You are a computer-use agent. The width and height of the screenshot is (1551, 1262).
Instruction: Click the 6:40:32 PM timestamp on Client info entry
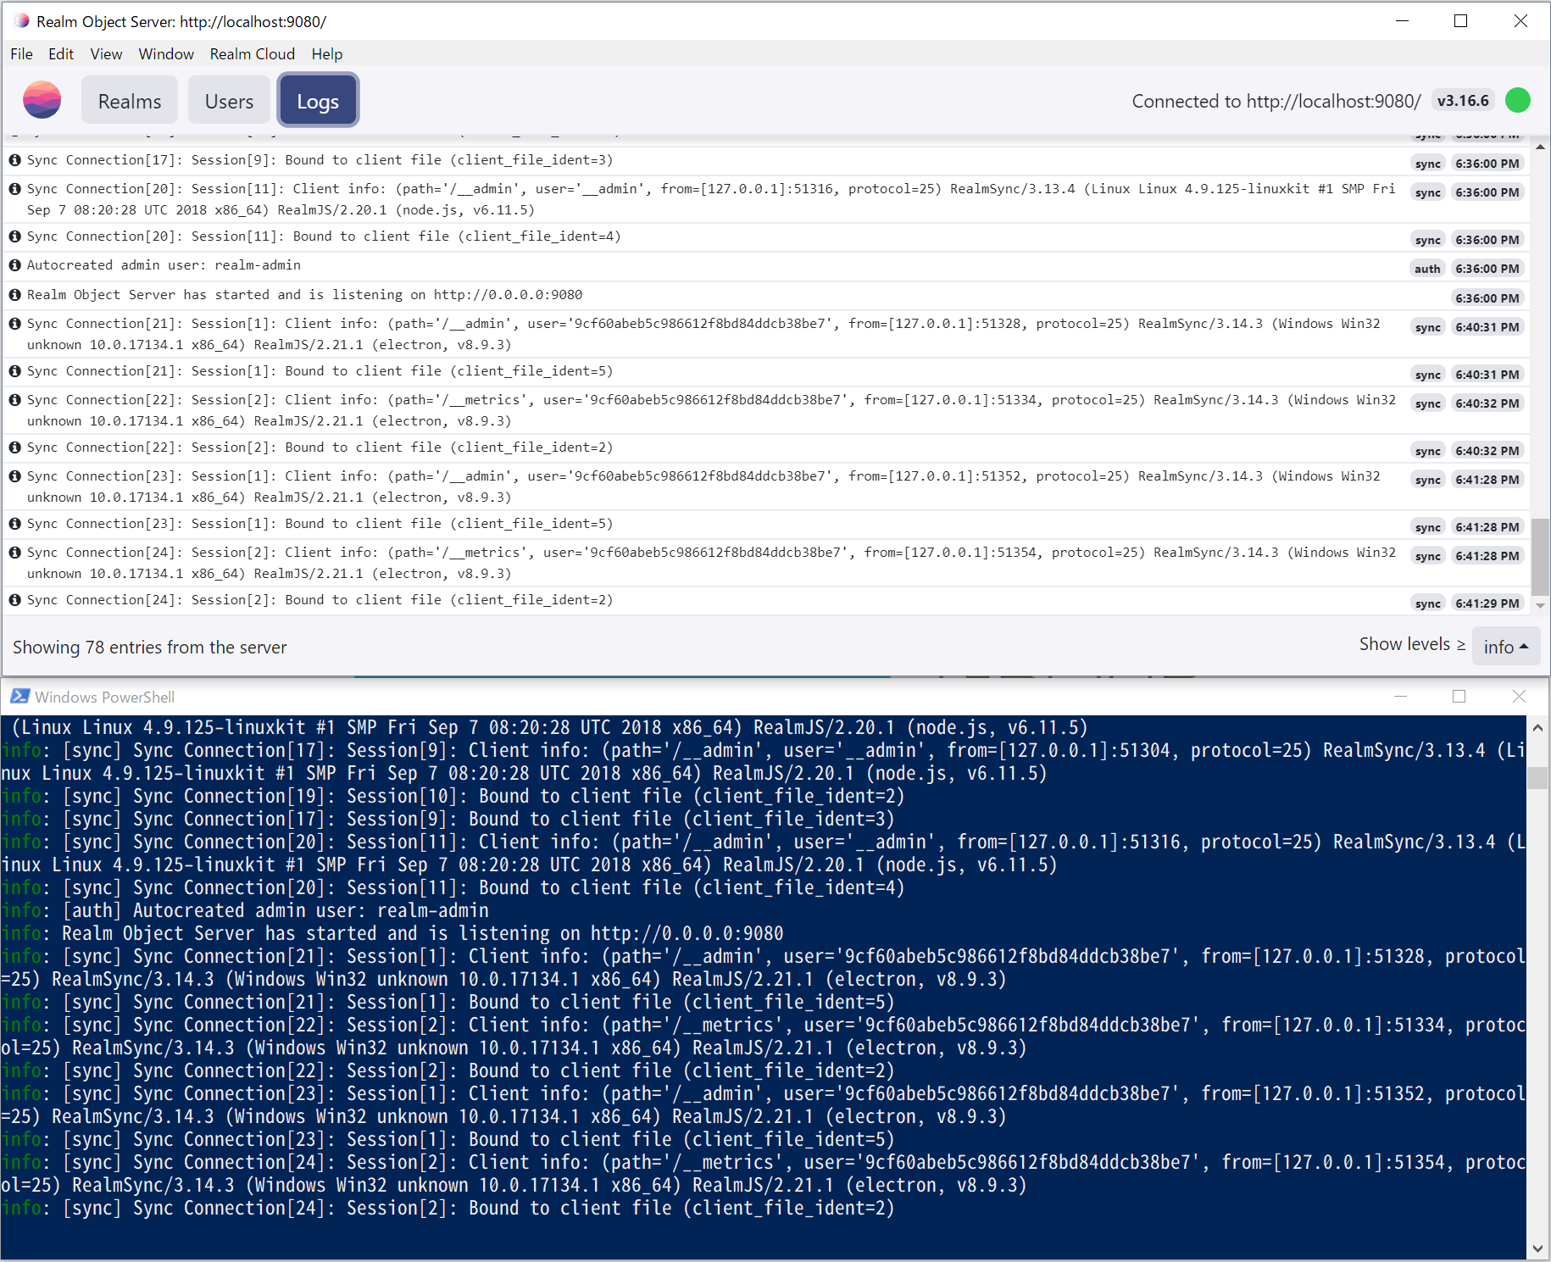pyautogui.click(x=1487, y=403)
